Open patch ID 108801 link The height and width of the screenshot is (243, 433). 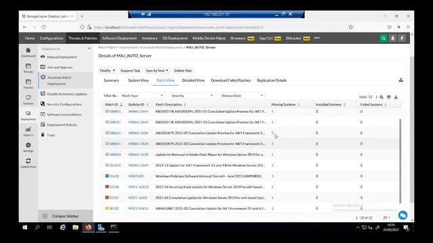click(x=115, y=111)
